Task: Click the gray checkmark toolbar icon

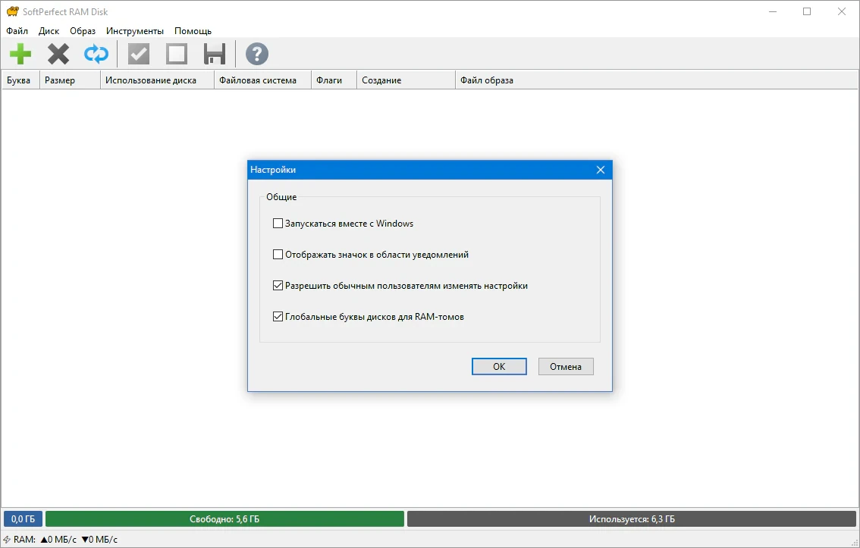Action: pos(139,55)
